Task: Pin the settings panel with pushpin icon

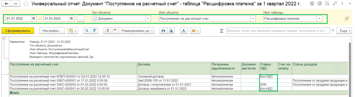Action: point(347,18)
